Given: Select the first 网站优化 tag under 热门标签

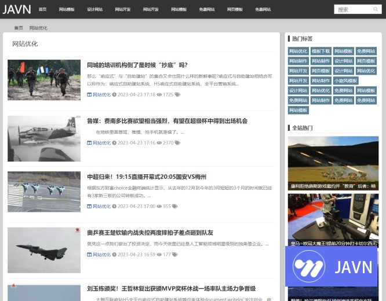Looking at the screenshot, I should 298,51.
